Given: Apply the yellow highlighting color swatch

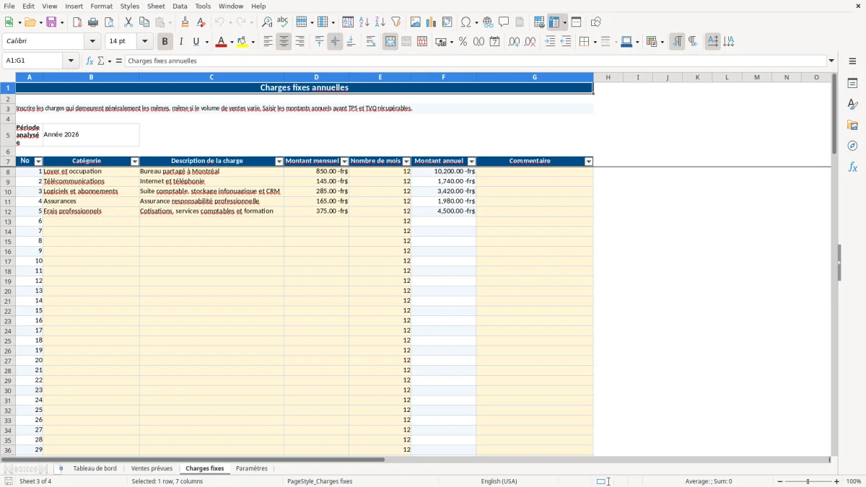Looking at the screenshot, I should pyautogui.click(x=242, y=42).
